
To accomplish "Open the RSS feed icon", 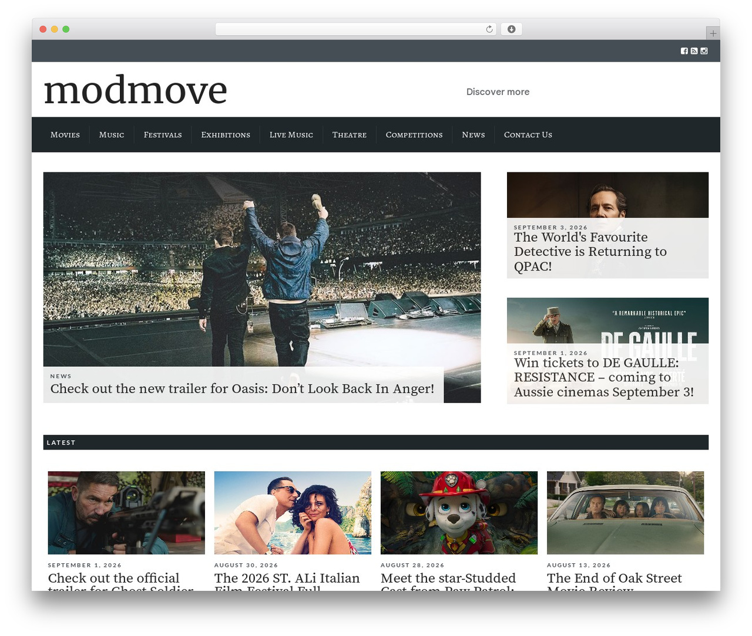I will 694,51.
